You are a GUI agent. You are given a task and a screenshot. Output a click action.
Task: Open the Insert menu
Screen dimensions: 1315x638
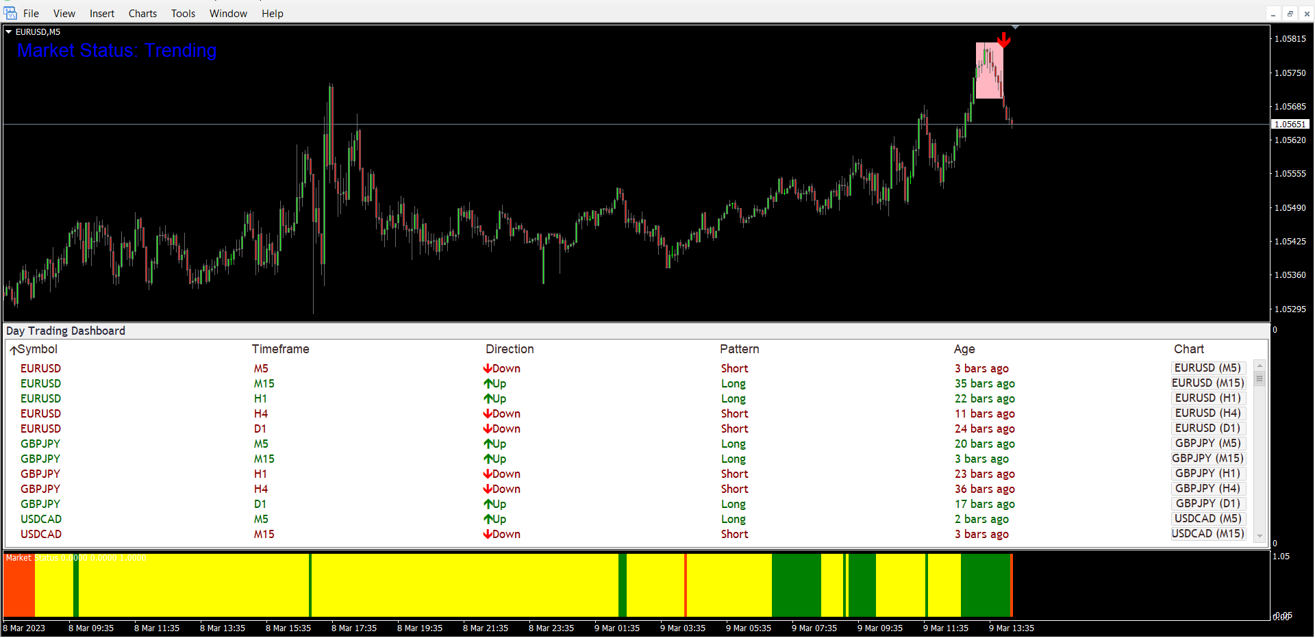coord(101,14)
